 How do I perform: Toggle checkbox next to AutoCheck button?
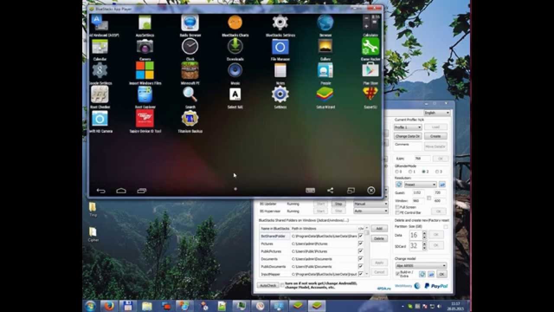pos(283,285)
